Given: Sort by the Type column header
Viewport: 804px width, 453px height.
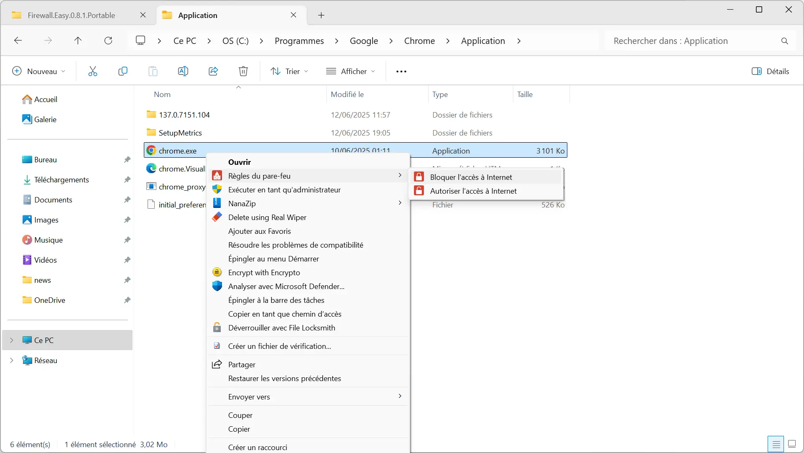Looking at the screenshot, I should click(440, 95).
